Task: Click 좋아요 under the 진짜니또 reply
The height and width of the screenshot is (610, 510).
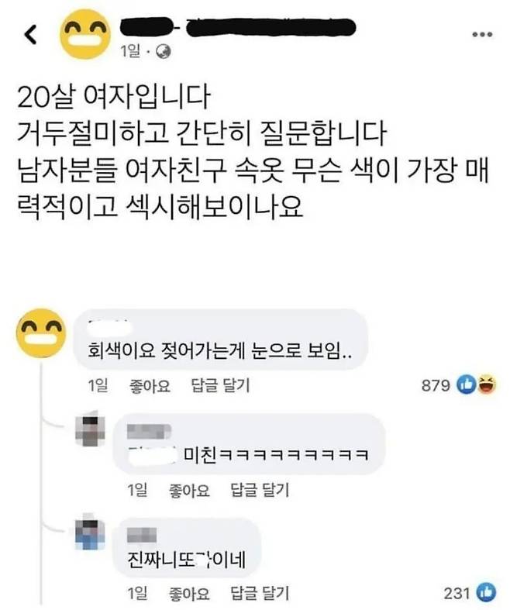Action: tap(189, 594)
